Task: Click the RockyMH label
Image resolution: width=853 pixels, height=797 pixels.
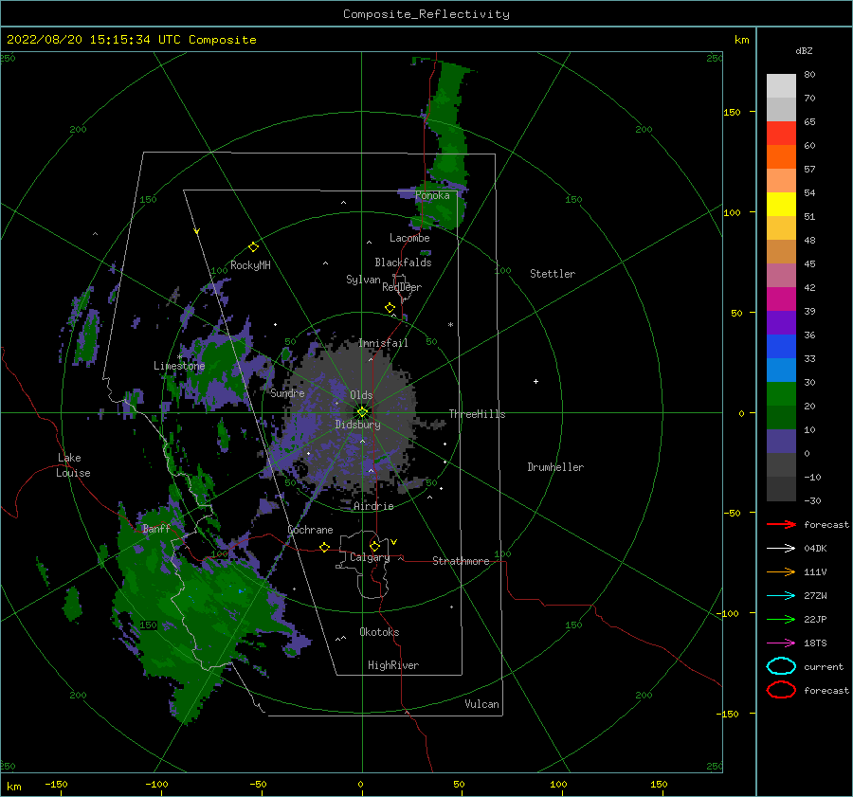Action: pyautogui.click(x=250, y=265)
